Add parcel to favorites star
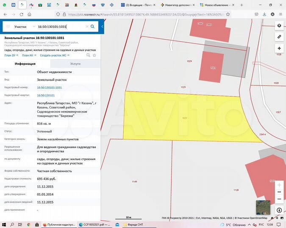286x228 pixels. (x=94, y=55)
